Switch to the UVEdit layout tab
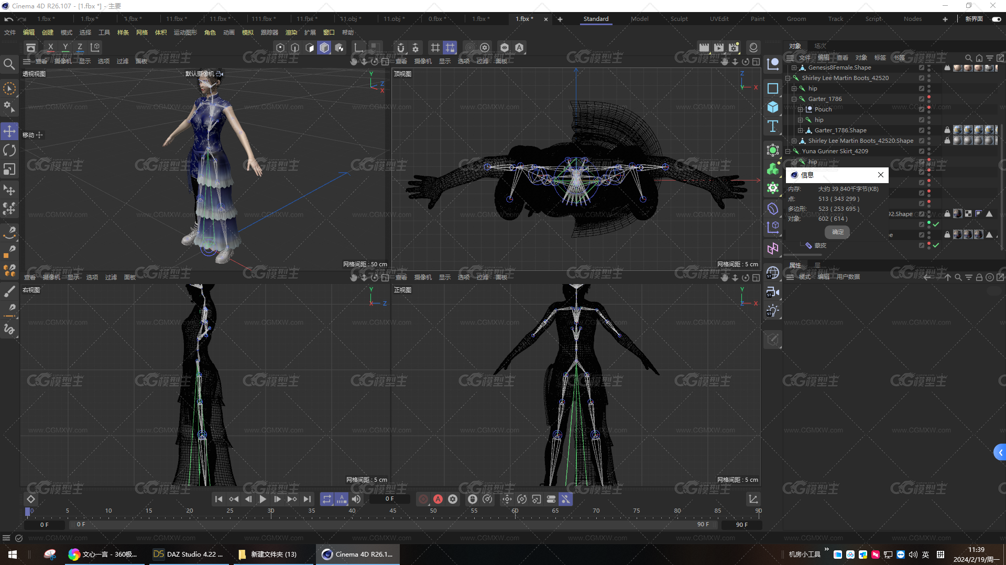1006x565 pixels. [719, 19]
